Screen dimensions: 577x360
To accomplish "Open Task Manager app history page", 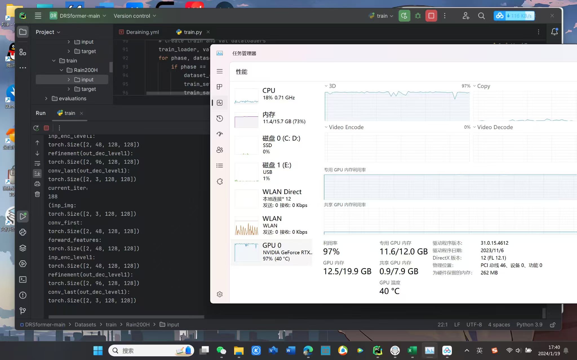I will tap(220, 118).
